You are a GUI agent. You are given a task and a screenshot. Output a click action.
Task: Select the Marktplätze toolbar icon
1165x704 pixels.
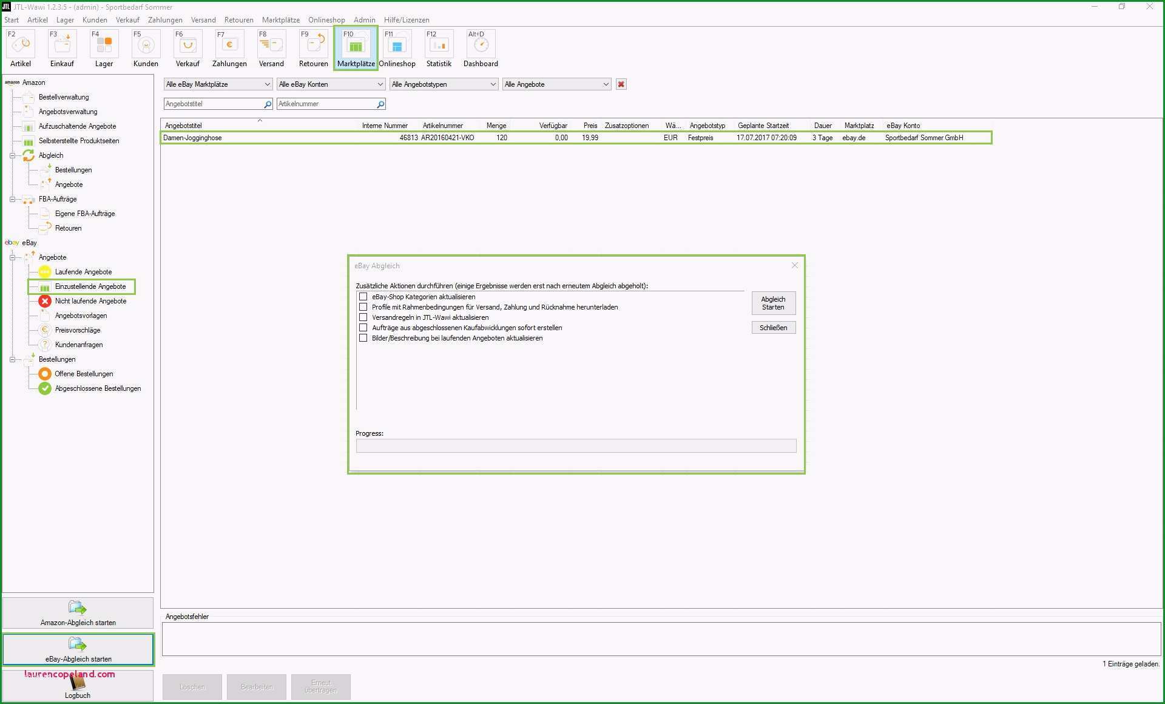tap(356, 49)
